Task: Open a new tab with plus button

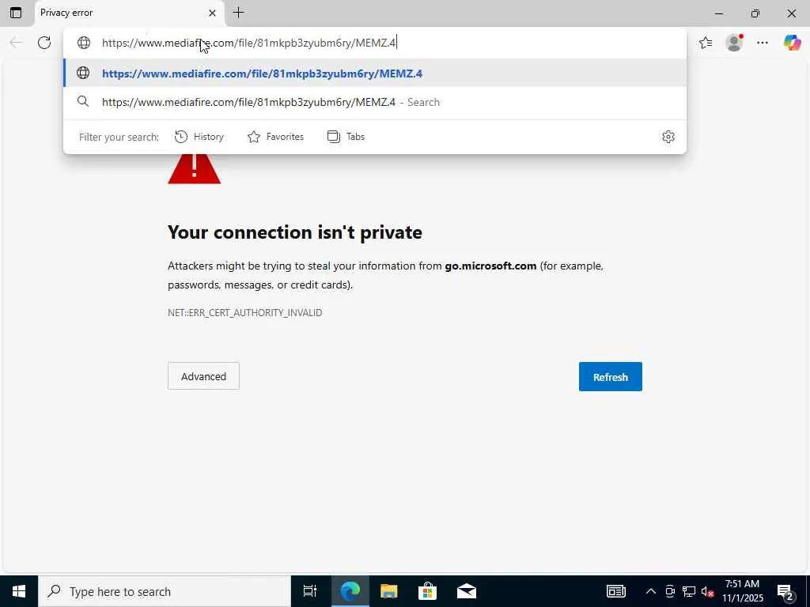Action: (238, 13)
